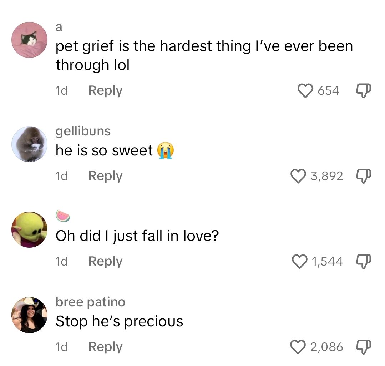The height and width of the screenshot is (366, 385).
Task: Click the watermelon emoji above the love comment
Action: 63,216
